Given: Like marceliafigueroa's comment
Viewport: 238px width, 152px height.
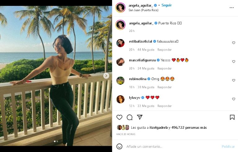Looking at the screenshot, I should click(x=234, y=62).
